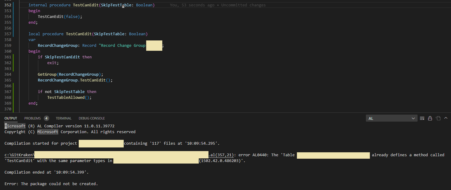Follow the c:\GitKraken error file link
Image resolution: width=451 pixels, height=190 pixels.
[x=19, y=155]
